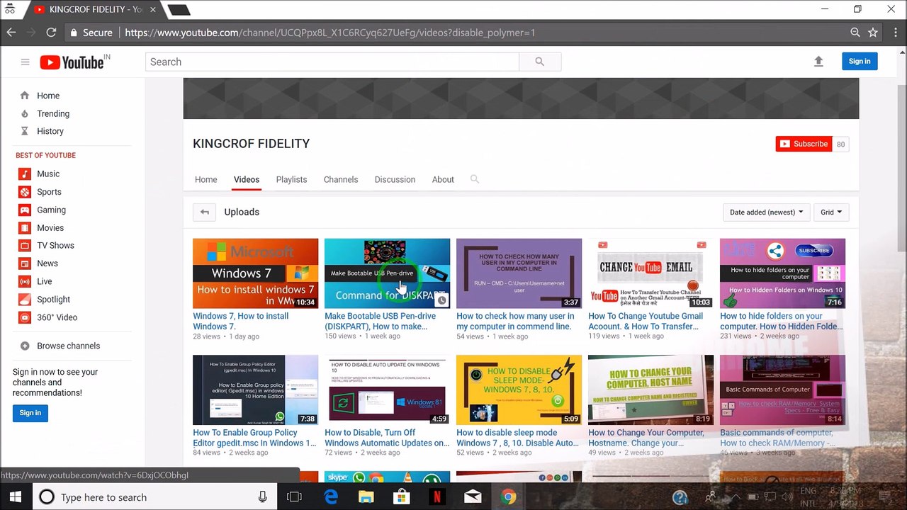907x510 pixels.
Task: Click the Change Your Computer Host Name thumbnail
Action: pos(650,390)
